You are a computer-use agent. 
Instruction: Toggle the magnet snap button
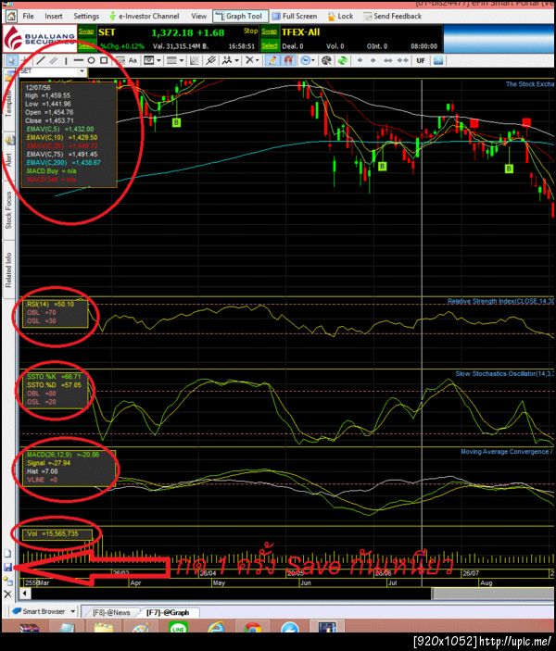(x=288, y=60)
